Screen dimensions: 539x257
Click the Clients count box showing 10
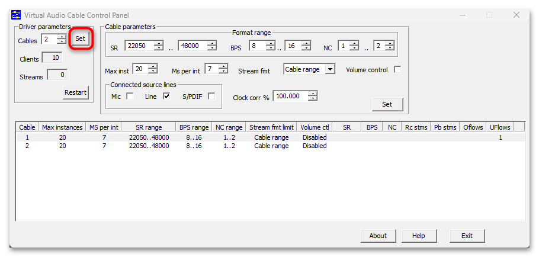(x=52, y=57)
